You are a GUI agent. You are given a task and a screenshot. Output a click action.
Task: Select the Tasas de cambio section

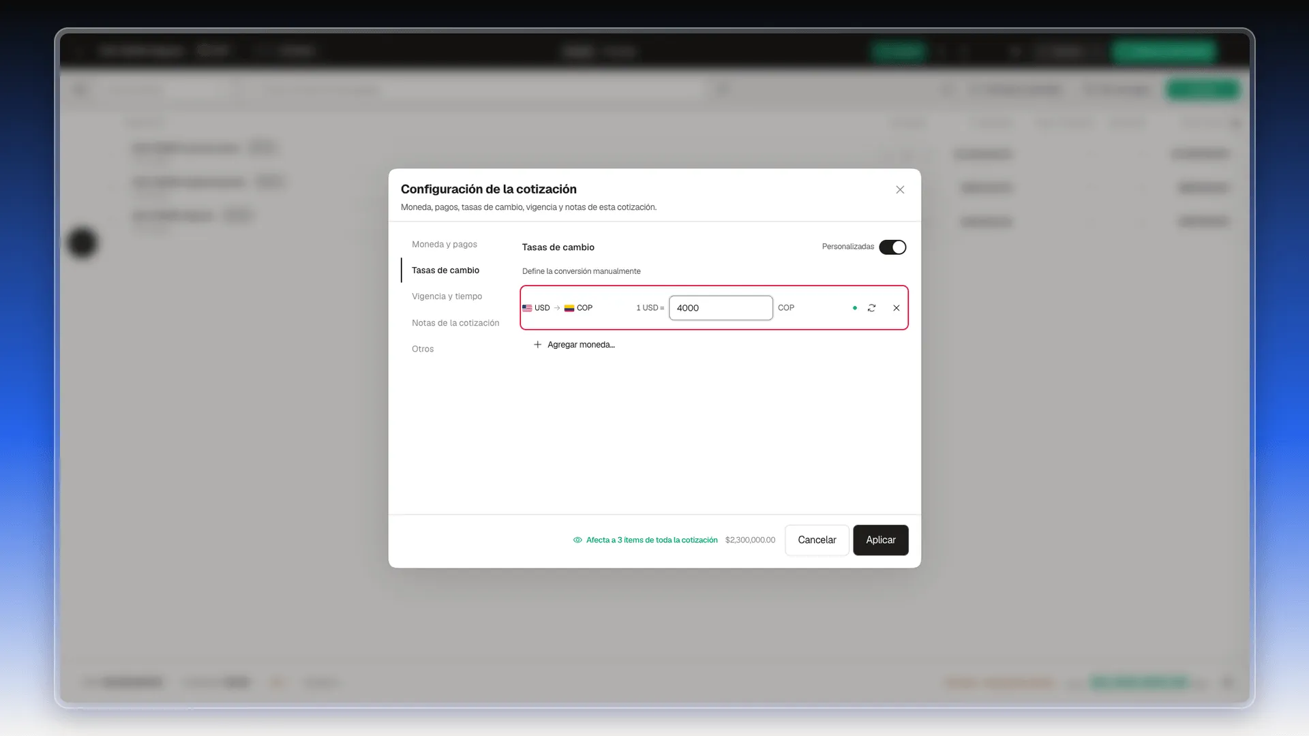[x=445, y=271]
